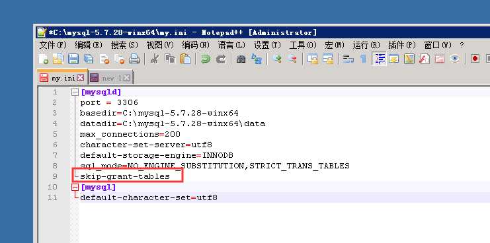The width and height of the screenshot is (490, 243).
Task: Click the skip-grant-tables line text
Action: pyautogui.click(x=125, y=176)
